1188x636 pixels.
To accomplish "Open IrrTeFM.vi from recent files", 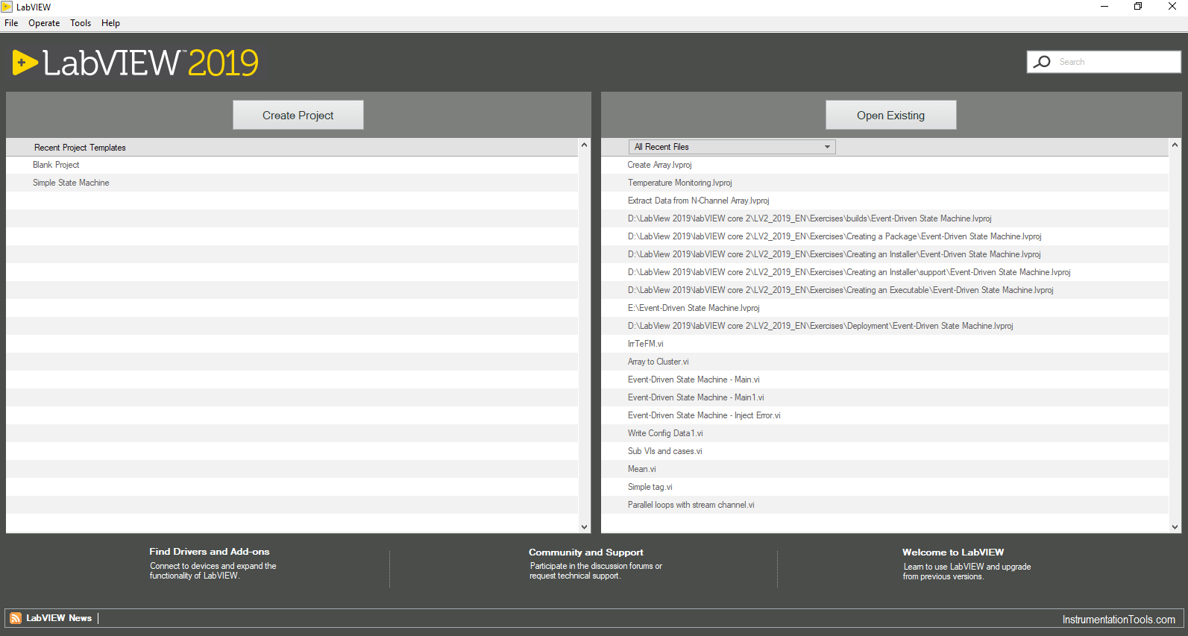I will [x=646, y=344].
